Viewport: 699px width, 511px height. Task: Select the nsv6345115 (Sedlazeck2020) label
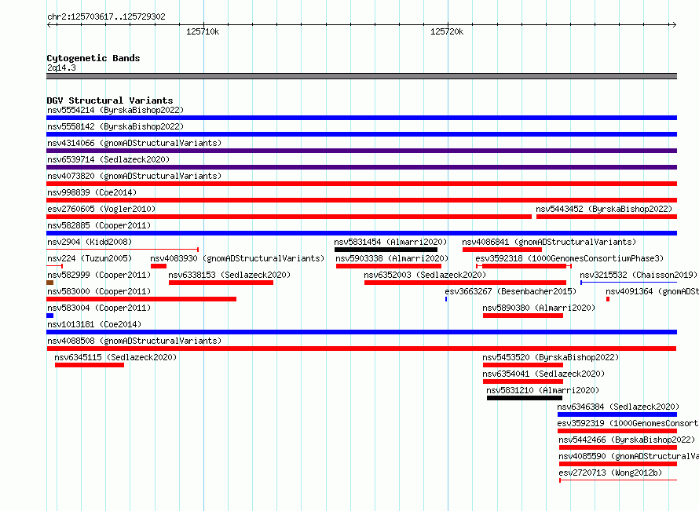115,357
